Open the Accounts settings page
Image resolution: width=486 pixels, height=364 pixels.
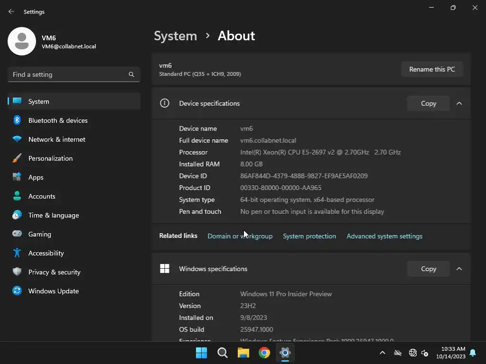click(74, 196)
